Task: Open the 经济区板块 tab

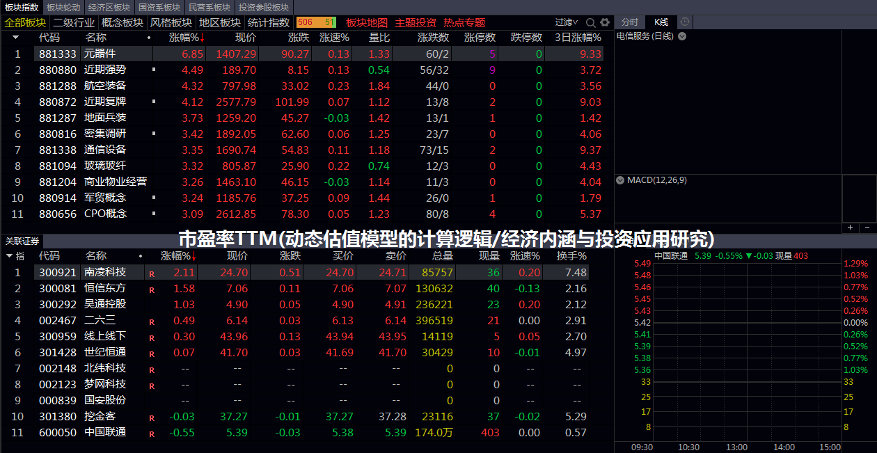Action: [x=109, y=7]
